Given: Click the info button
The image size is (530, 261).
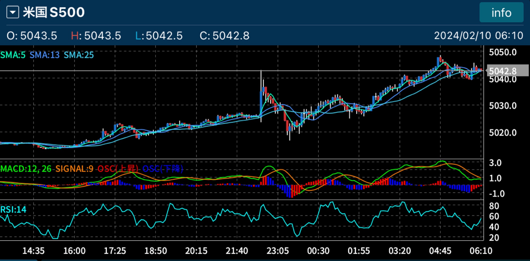Looking at the screenshot, I should 501,12.
